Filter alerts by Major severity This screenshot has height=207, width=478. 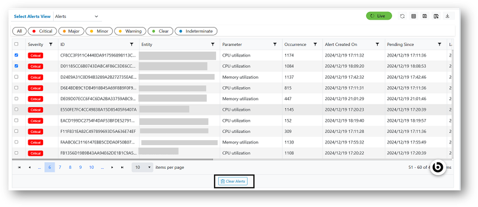(71, 31)
